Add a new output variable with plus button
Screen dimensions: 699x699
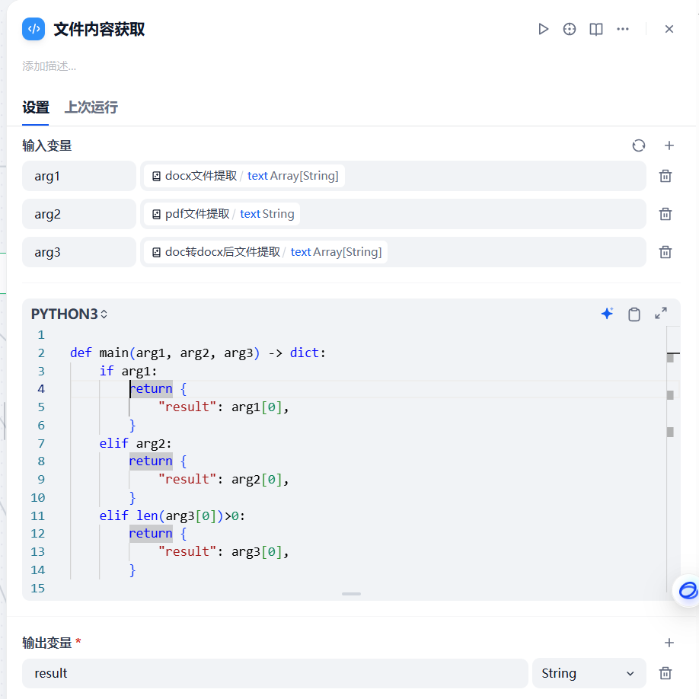668,643
